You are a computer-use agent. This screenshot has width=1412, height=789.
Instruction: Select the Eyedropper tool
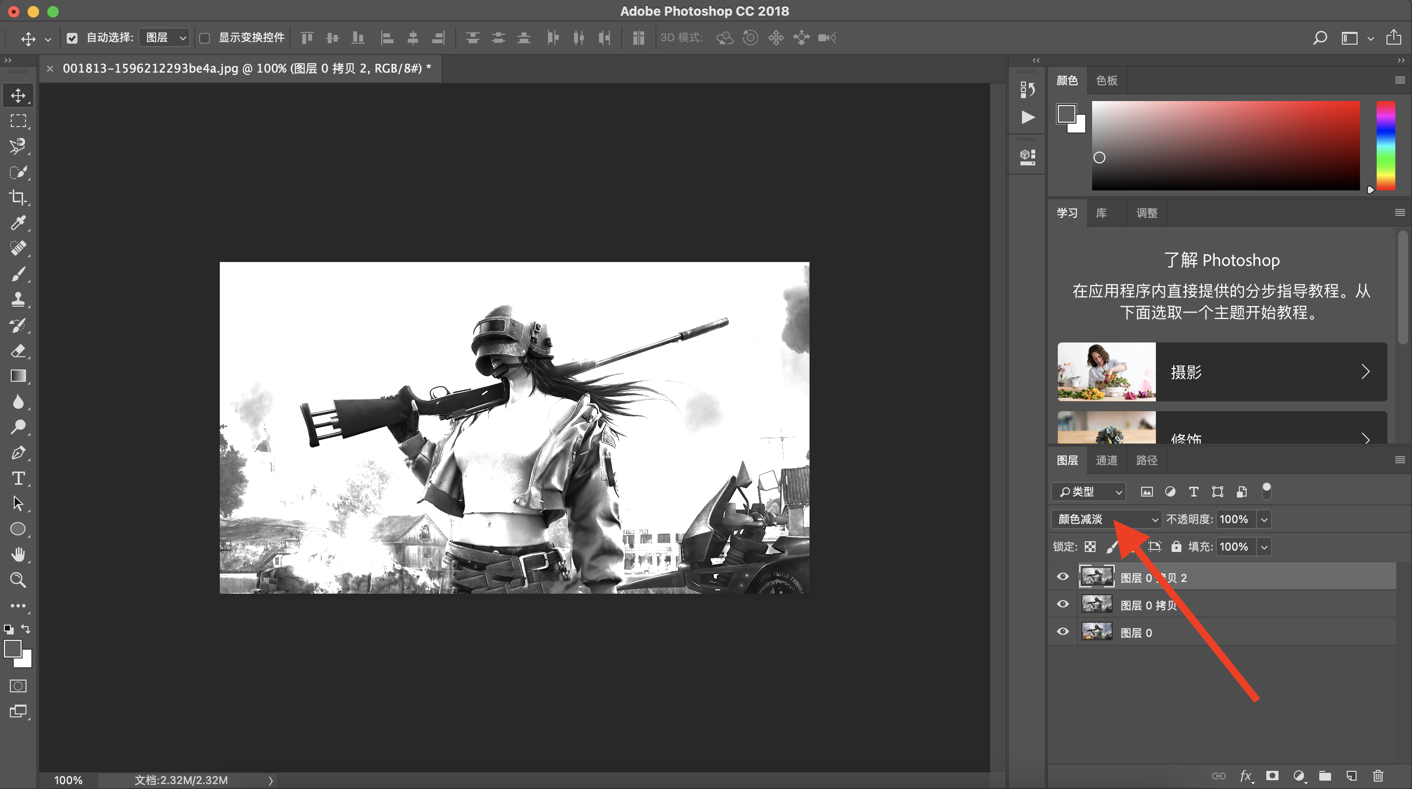click(x=18, y=223)
